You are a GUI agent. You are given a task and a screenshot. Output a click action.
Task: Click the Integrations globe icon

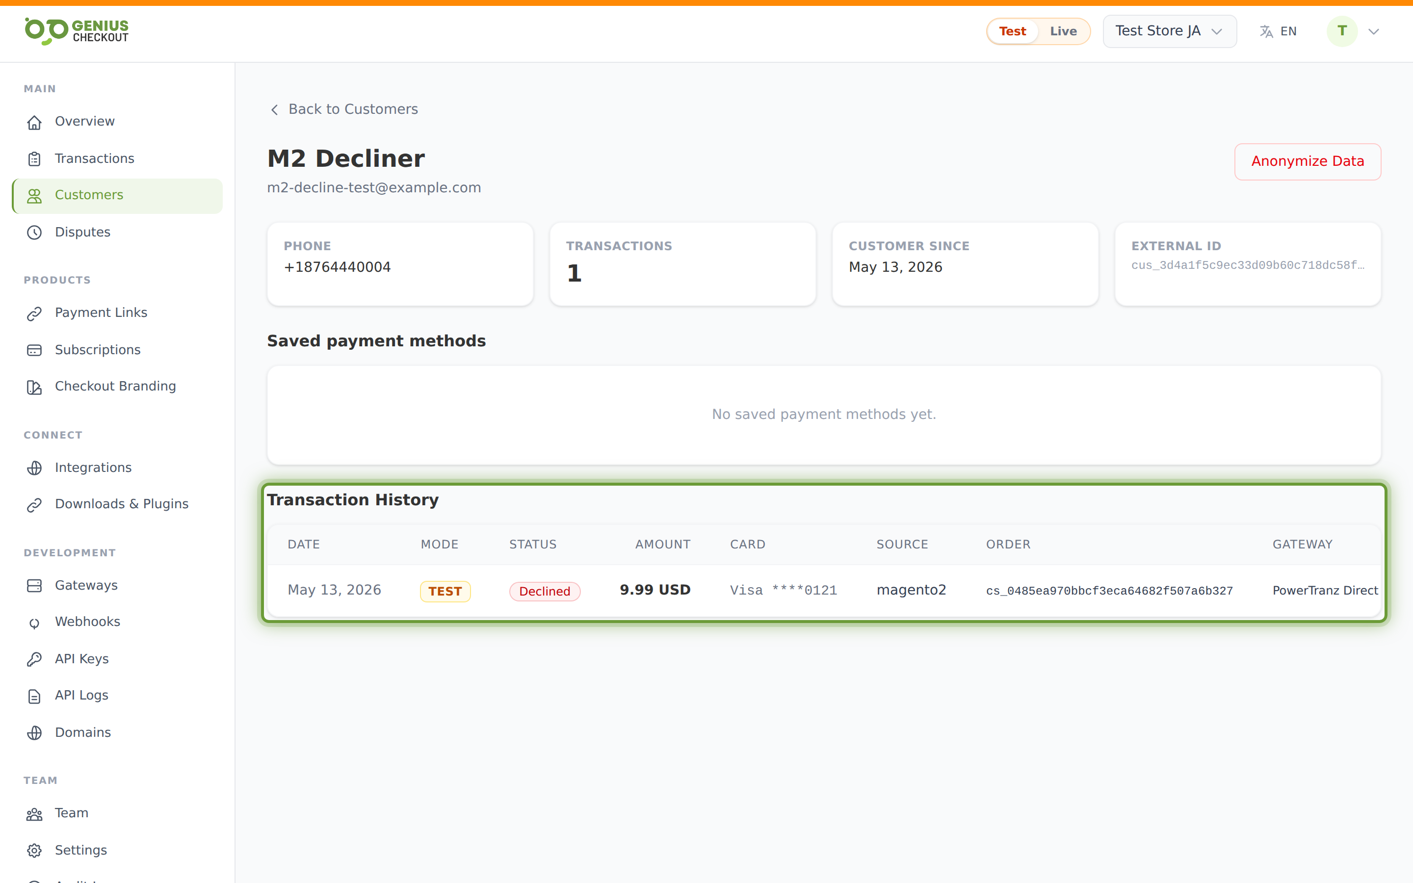[x=34, y=468]
